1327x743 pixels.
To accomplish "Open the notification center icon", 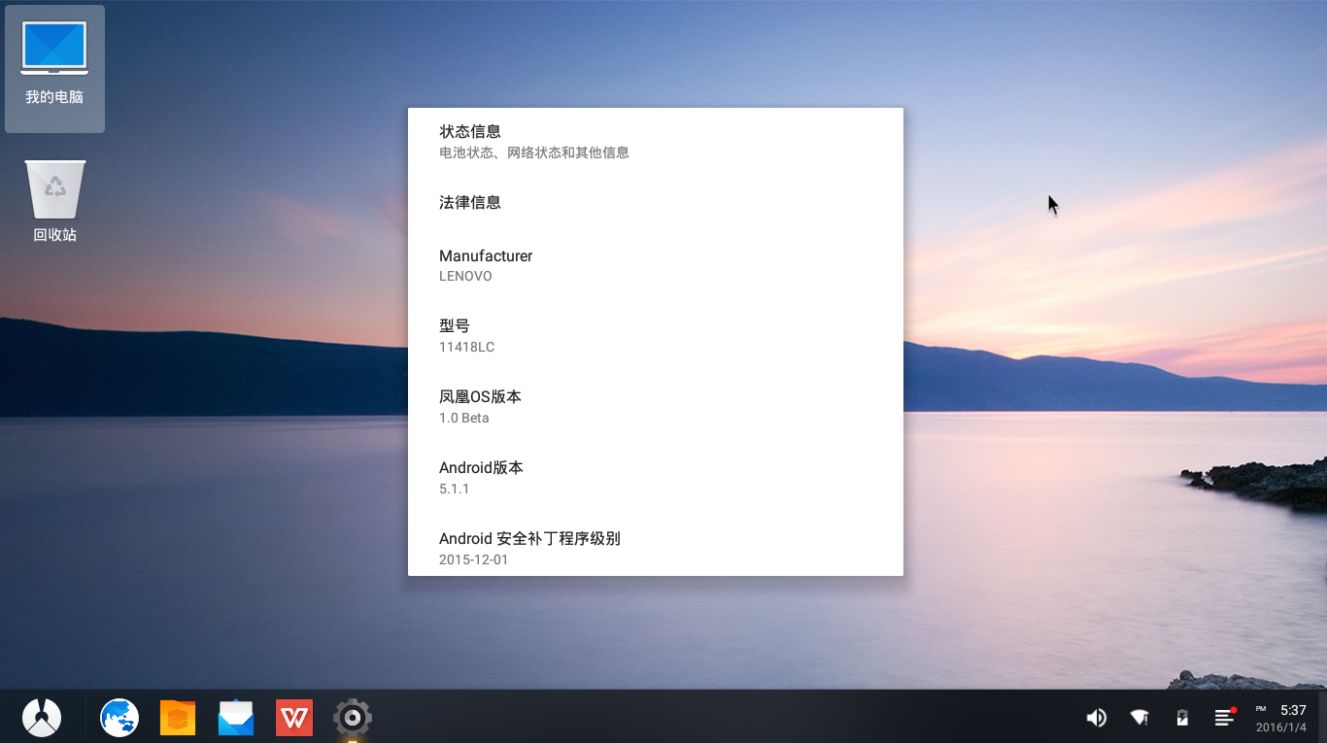I will pos(1224,718).
